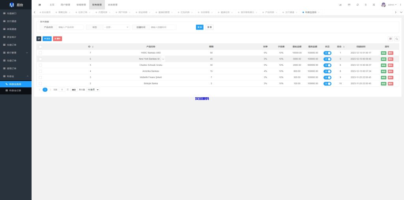The width and height of the screenshot is (404, 200).
Task: Open the 状态 status dropdown in the search form
Action: tap(116, 27)
